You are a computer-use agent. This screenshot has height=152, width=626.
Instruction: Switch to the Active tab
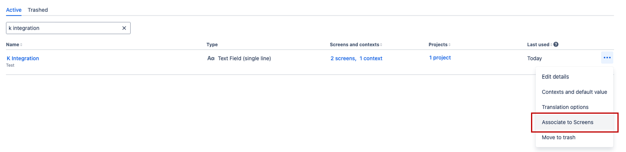pos(14,10)
